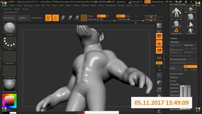
Task: Select the Rotate transform tool
Action: coord(77,18)
